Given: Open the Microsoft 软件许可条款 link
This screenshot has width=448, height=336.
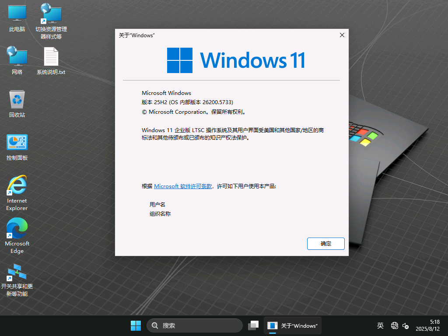Looking at the screenshot, I should click(x=183, y=186).
